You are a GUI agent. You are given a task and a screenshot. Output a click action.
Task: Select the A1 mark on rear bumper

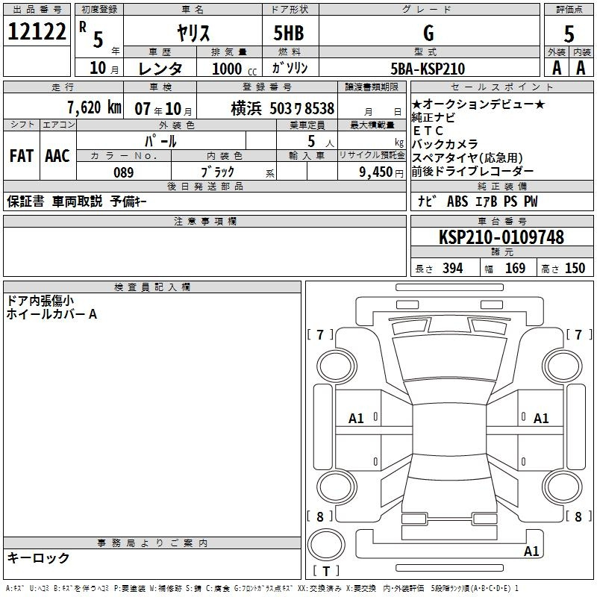click(531, 551)
